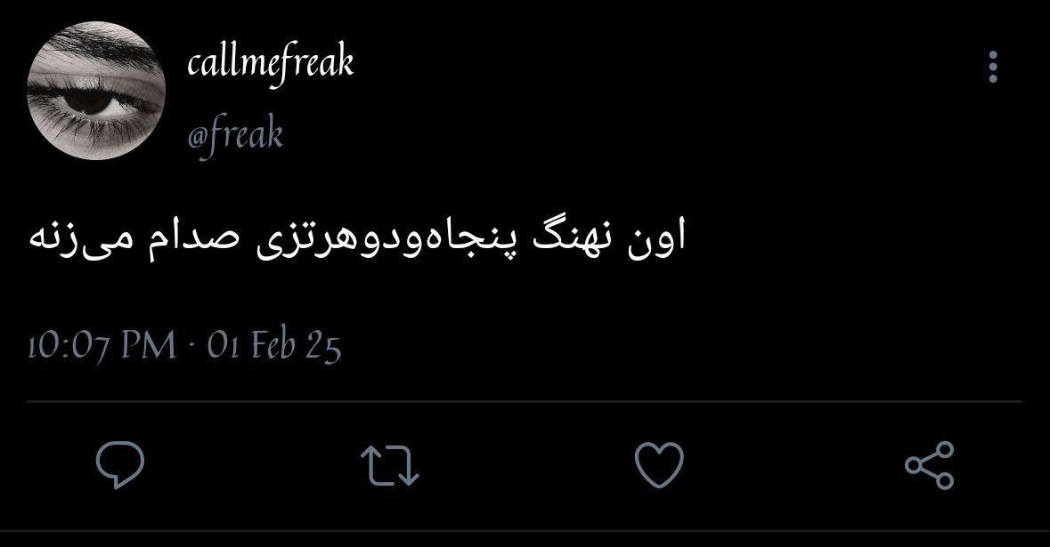Click the @freak username handle
This screenshot has width=1050, height=547.
click(235, 136)
